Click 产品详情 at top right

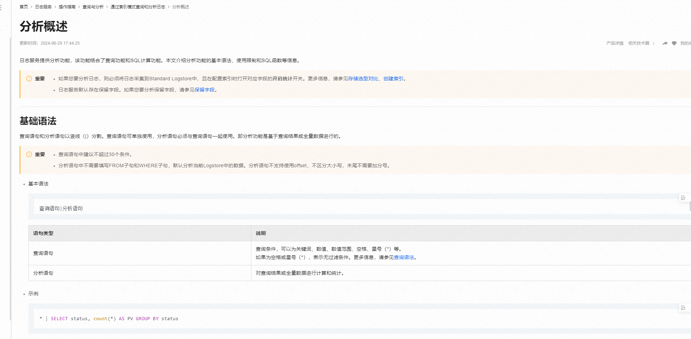615,43
